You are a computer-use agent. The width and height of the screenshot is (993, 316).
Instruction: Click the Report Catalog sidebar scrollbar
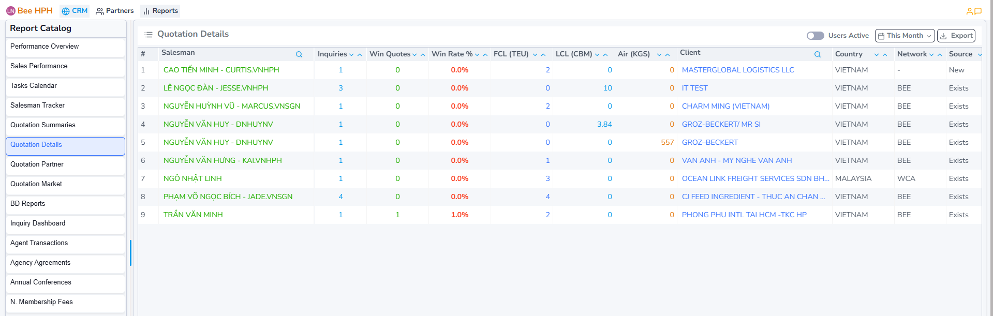coord(130,252)
